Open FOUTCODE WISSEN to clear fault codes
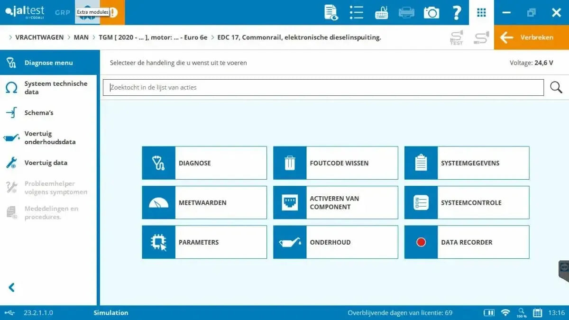The height and width of the screenshot is (320, 569). point(335,163)
